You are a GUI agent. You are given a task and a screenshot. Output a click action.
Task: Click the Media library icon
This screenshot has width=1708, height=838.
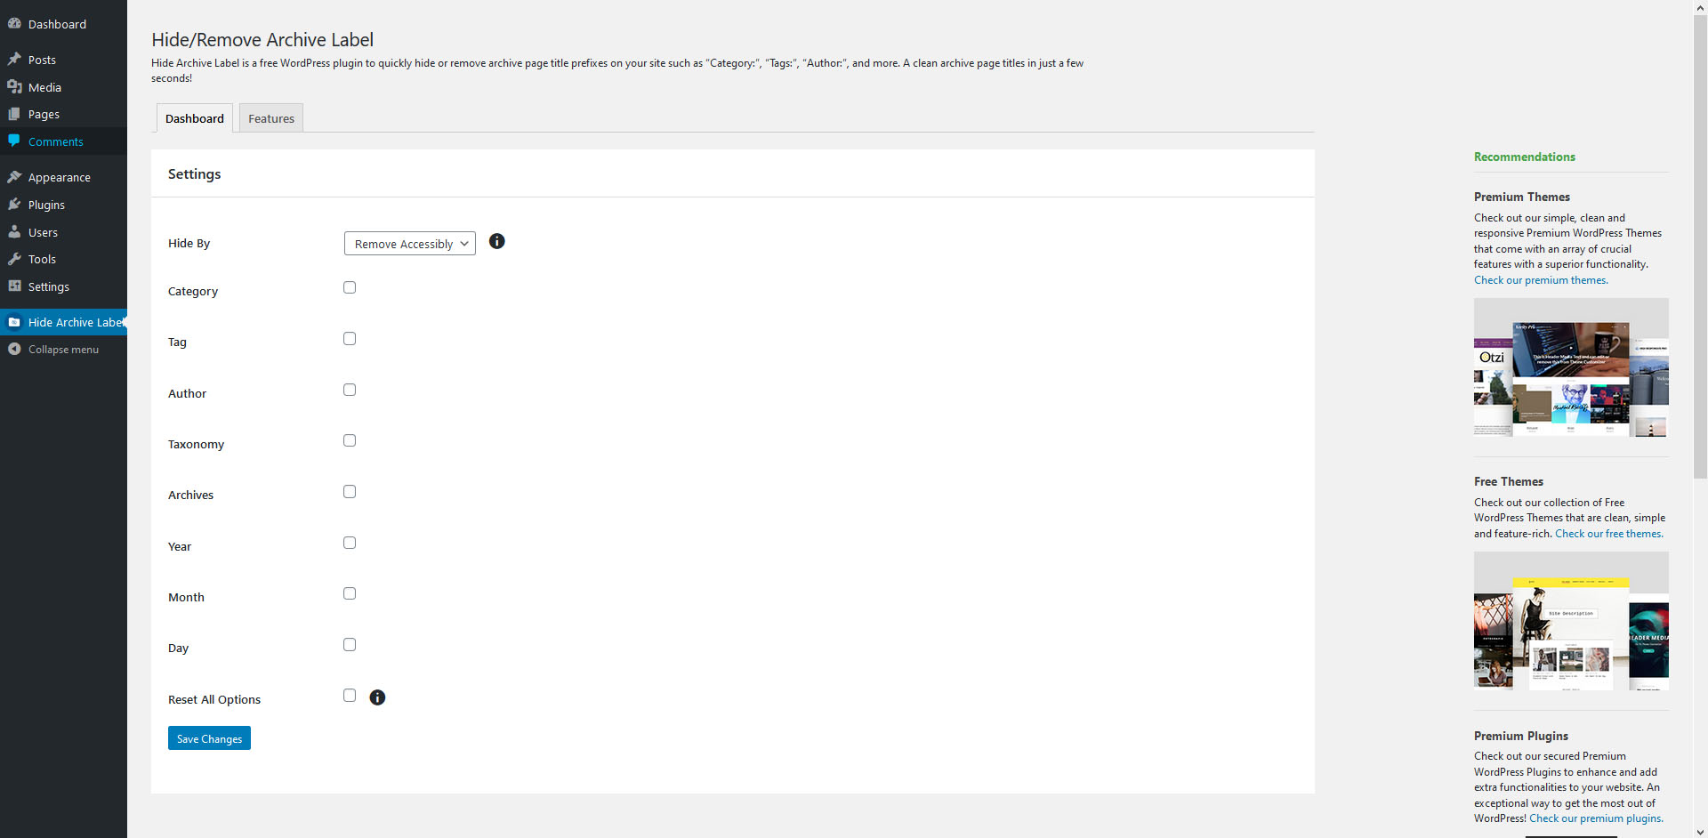tap(14, 87)
